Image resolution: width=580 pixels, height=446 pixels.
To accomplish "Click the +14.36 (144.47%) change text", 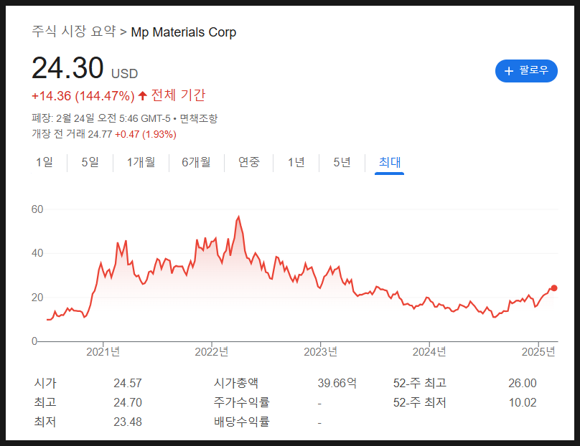I will [x=83, y=96].
